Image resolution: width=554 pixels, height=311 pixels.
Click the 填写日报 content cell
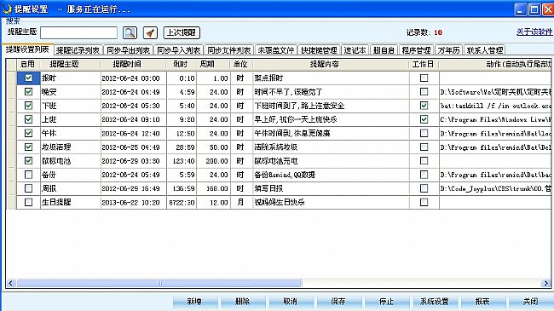[x=331, y=188]
